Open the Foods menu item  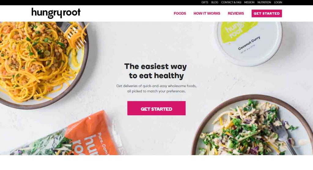[180, 13]
